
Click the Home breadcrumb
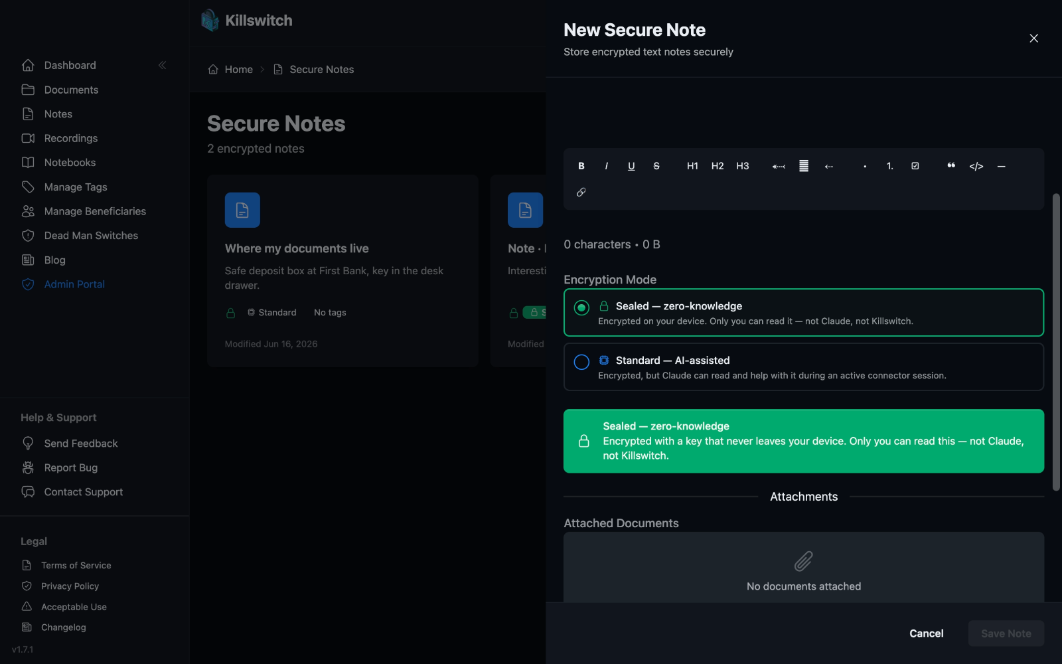click(230, 70)
